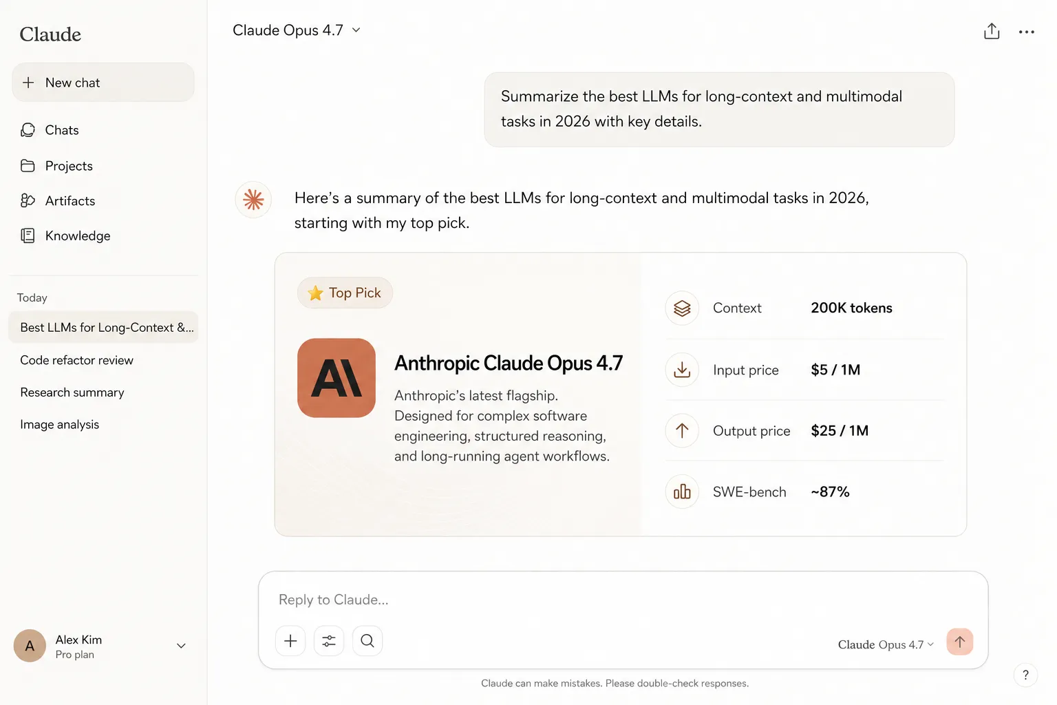Send message with the arrow button
Screen dimensions: 1057x705
[960, 642]
